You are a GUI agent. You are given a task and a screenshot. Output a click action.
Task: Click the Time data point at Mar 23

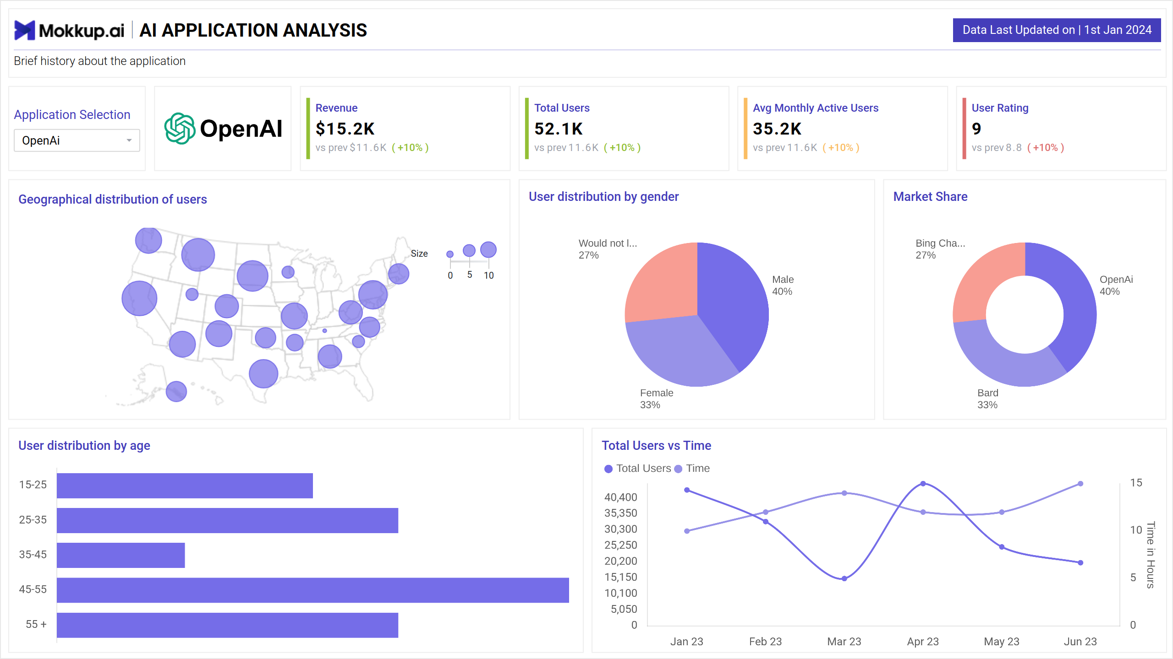pyautogui.click(x=844, y=493)
